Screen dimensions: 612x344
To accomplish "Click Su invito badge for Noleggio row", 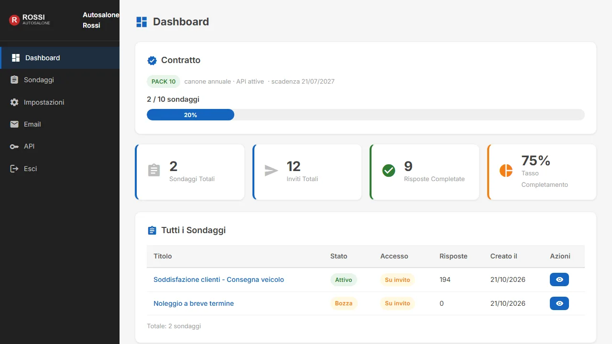I will pos(397,303).
